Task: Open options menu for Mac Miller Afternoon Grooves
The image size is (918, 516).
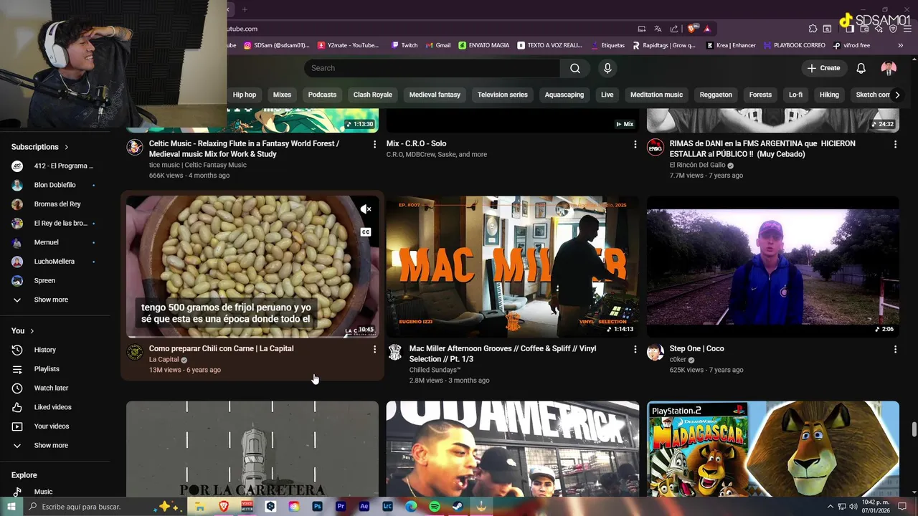Action: point(635,349)
